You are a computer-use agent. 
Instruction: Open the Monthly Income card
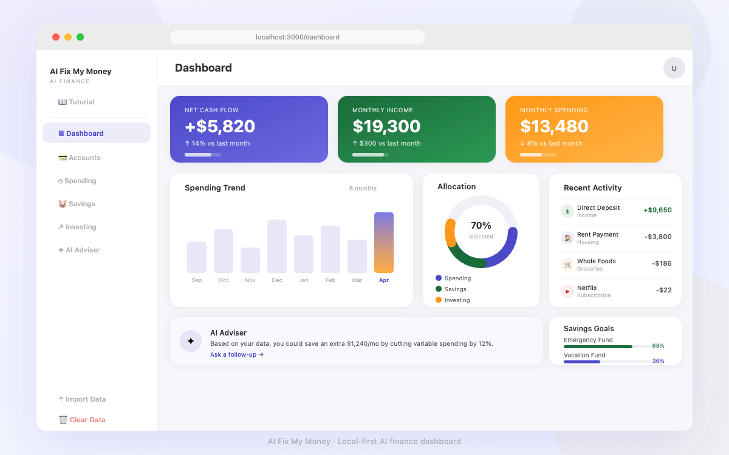pos(417,129)
